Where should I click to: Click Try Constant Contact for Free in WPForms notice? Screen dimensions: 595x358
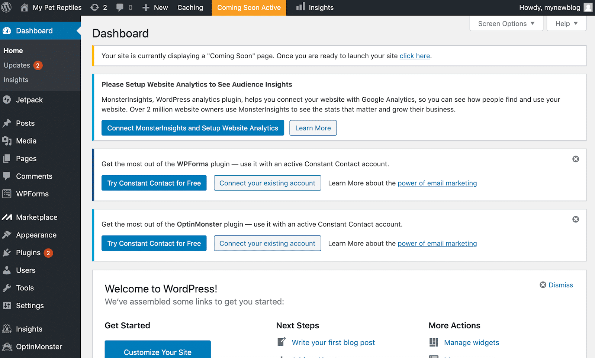click(154, 183)
